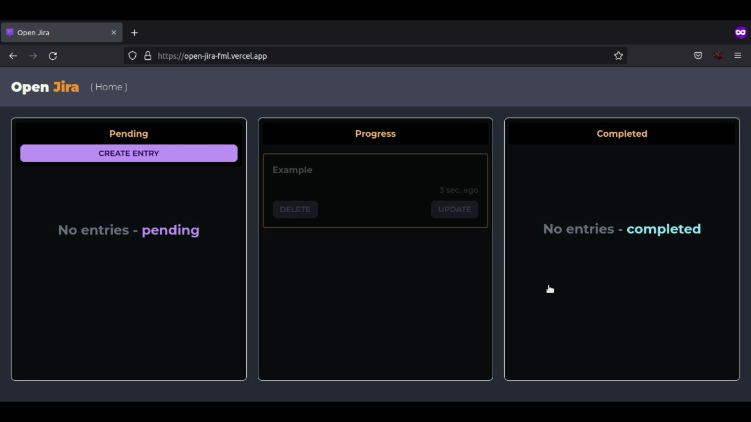The image size is (751, 422).
Task: Open the Pocket save icon
Action: pos(698,55)
